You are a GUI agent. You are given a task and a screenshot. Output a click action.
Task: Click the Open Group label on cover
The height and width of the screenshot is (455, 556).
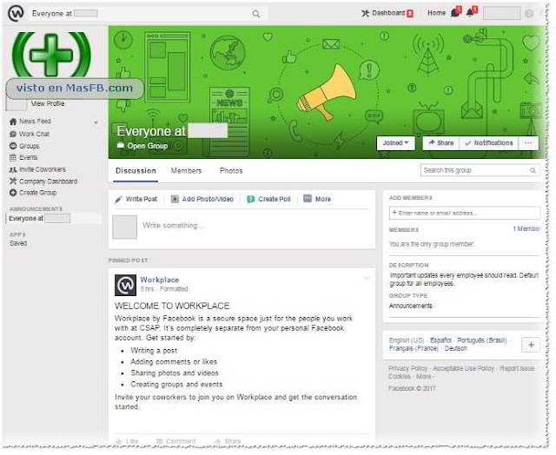coord(142,146)
